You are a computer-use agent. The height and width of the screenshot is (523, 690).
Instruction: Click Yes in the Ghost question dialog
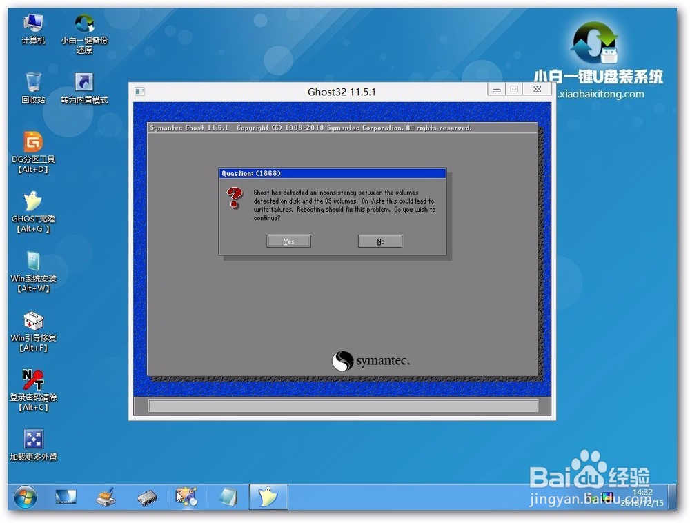pyautogui.click(x=288, y=241)
